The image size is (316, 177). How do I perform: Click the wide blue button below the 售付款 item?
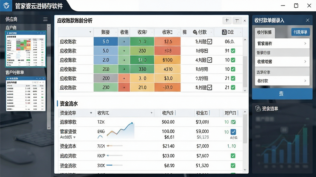(x=282, y=93)
